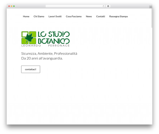Go to the Chi Siamo page
Viewport: 159px width, 134px height.
tap(39, 16)
